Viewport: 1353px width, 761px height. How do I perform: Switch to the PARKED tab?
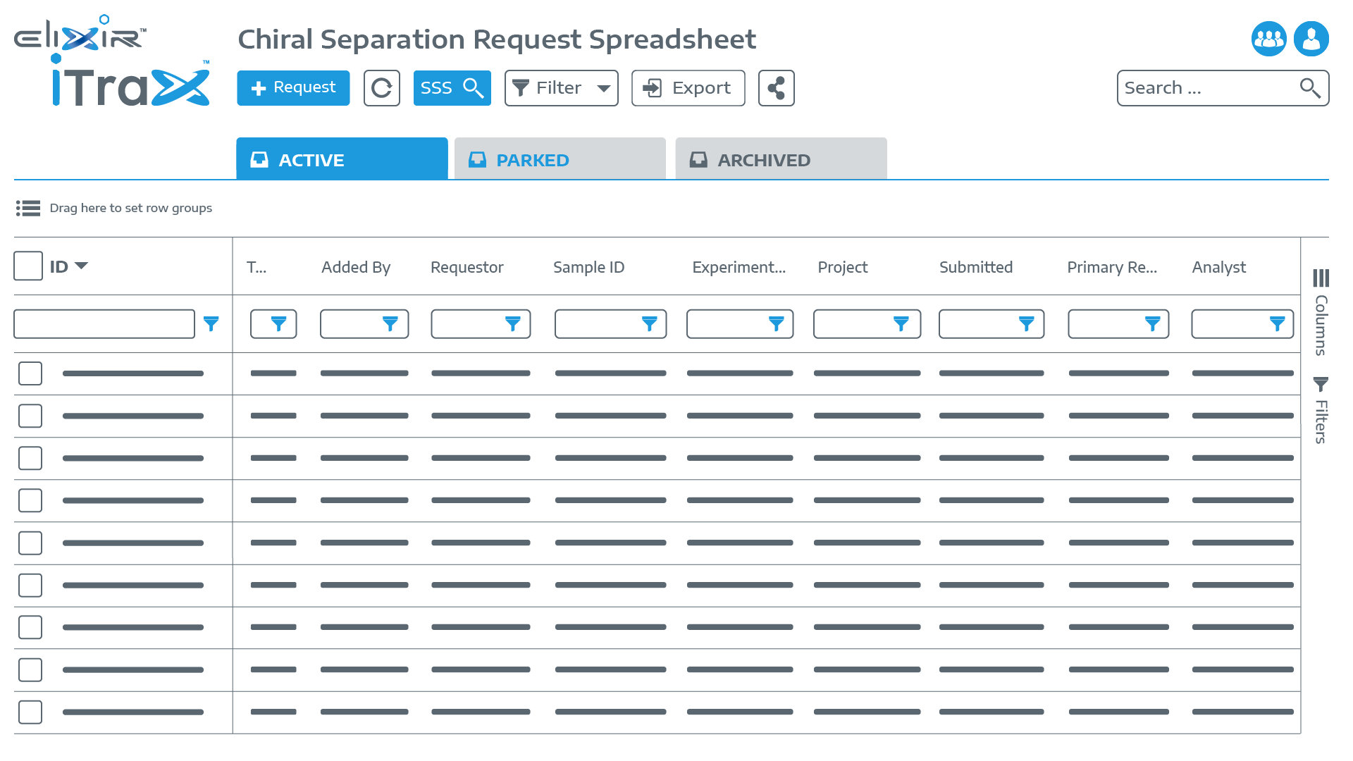tap(560, 159)
